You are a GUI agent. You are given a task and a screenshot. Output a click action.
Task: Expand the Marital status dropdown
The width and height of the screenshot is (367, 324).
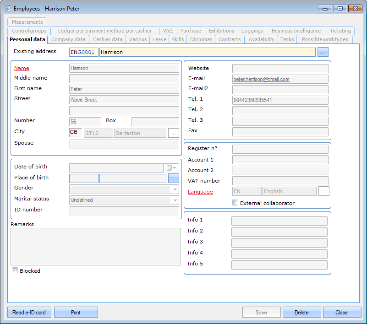[175, 200]
